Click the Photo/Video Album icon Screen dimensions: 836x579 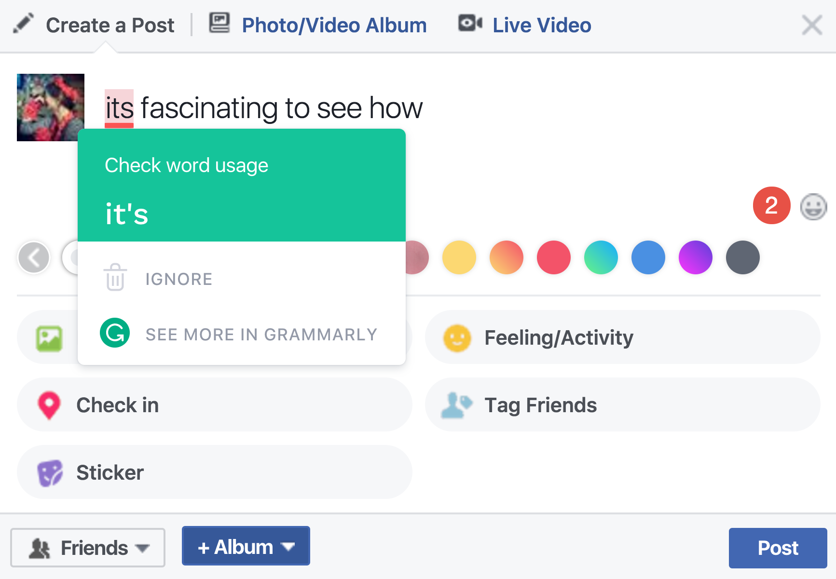[x=219, y=23]
